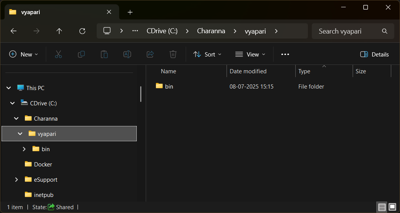Image resolution: width=400 pixels, height=213 pixels.
Task: Open the See more ellipsis menu
Action: 285,54
